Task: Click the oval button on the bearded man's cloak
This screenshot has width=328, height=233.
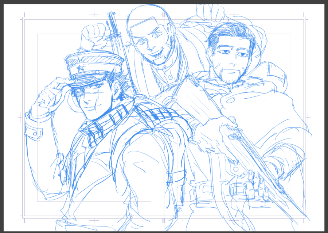Action: click(230, 100)
